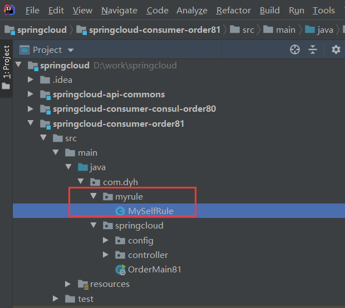This screenshot has width=345, height=308.
Task: Toggle the 1: Project tool window tab
Action: (6, 68)
